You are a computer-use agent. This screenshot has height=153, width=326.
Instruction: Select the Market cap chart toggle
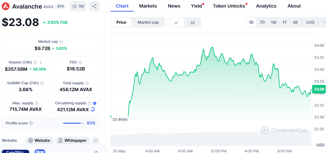pyautogui.click(x=148, y=22)
